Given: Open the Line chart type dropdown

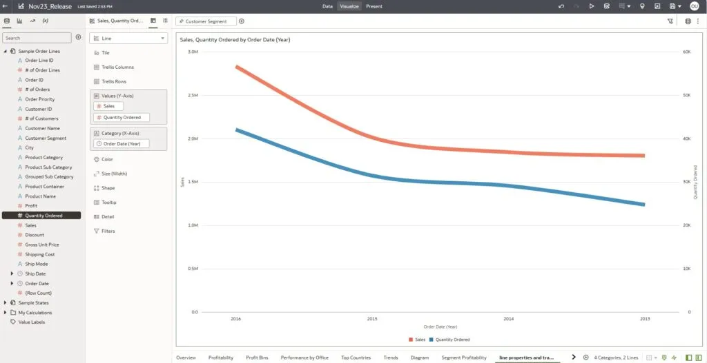Looking at the screenshot, I should point(128,39).
